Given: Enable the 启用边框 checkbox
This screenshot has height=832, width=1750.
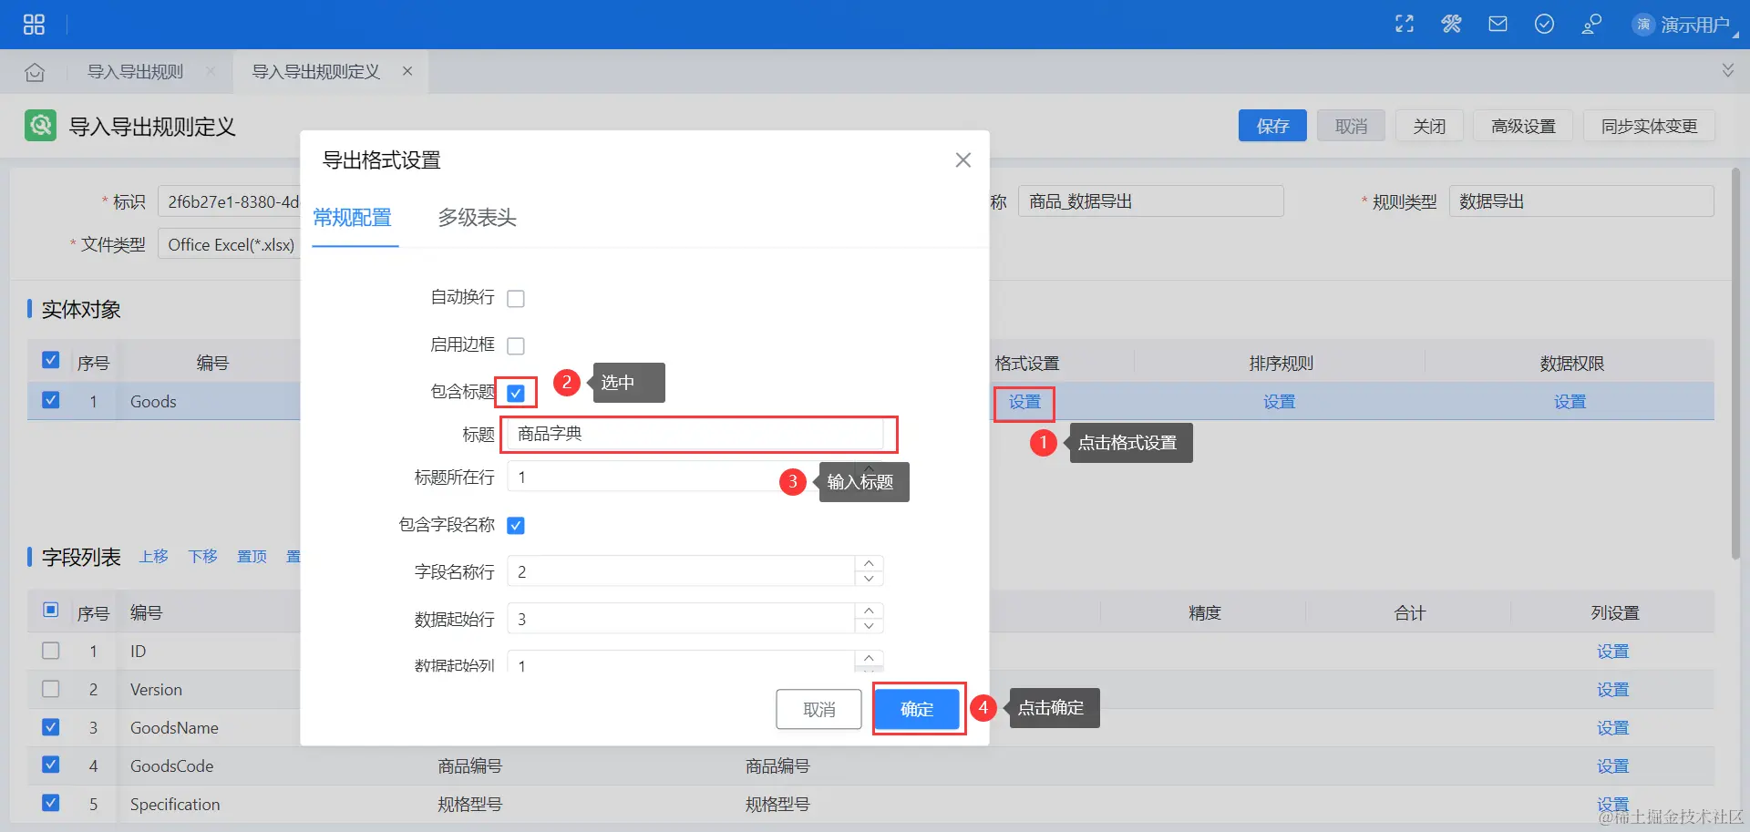Looking at the screenshot, I should tap(516, 346).
